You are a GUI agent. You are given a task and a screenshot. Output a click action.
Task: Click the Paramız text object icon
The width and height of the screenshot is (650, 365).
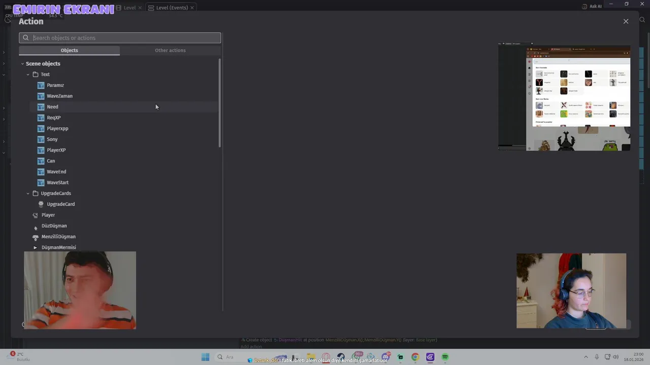[41, 85]
